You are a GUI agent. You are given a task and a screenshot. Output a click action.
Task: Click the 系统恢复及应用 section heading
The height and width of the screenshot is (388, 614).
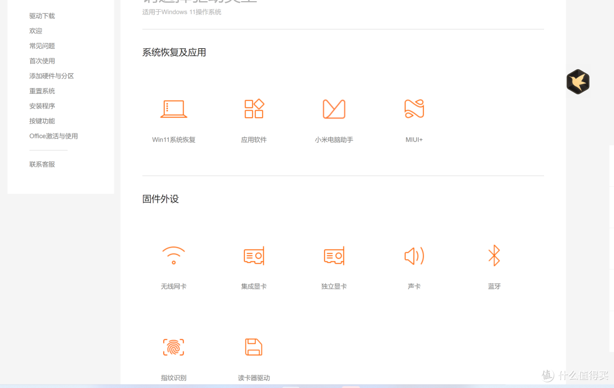175,52
